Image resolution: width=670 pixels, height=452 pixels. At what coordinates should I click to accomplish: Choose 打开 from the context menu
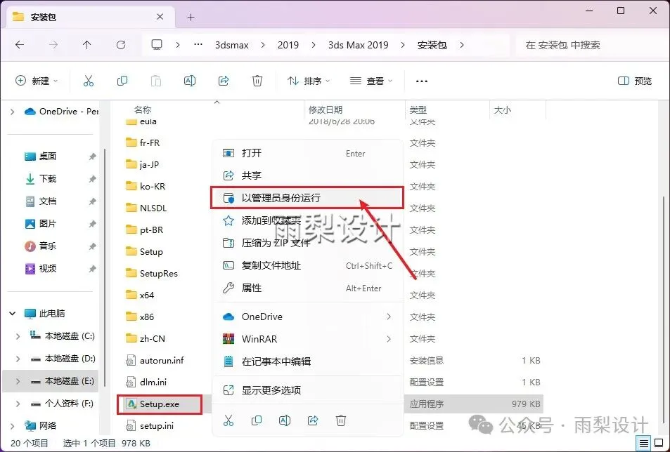coord(308,153)
